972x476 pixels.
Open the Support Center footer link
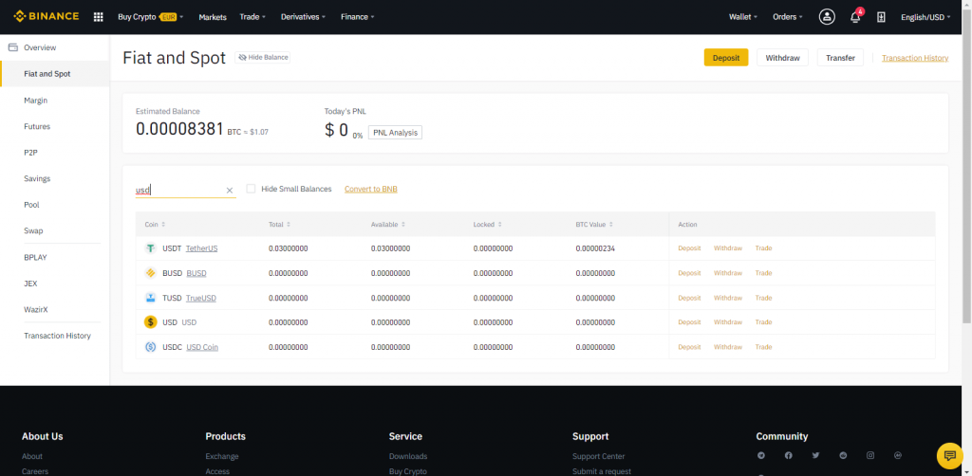(599, 456)
